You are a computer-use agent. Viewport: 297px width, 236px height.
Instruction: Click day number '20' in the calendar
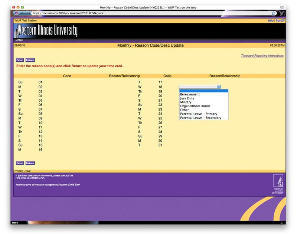[160, 96]
